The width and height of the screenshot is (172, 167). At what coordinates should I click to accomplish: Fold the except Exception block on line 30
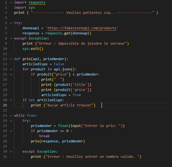tap(11, 152)
